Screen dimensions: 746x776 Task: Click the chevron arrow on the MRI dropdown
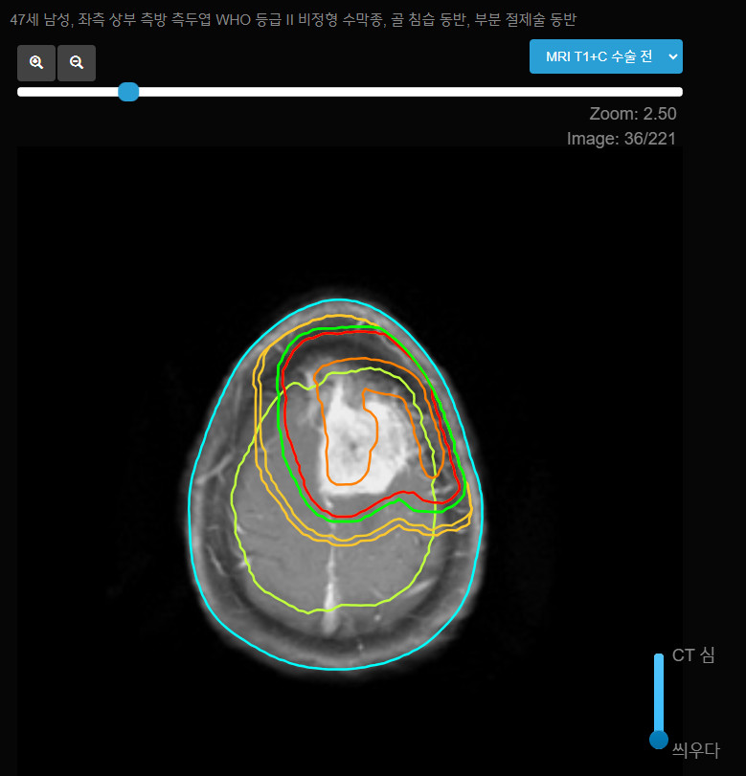click(672, 56)
